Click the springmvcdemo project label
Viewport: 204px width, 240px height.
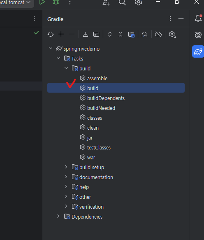coord(81,49)
